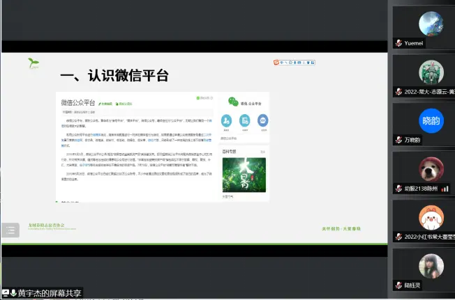Screen dimensions: 455x300
Task: Click the 龙城春晓志愿者协会 footer text
Action: pyautogui.click(x=47, y=225)
